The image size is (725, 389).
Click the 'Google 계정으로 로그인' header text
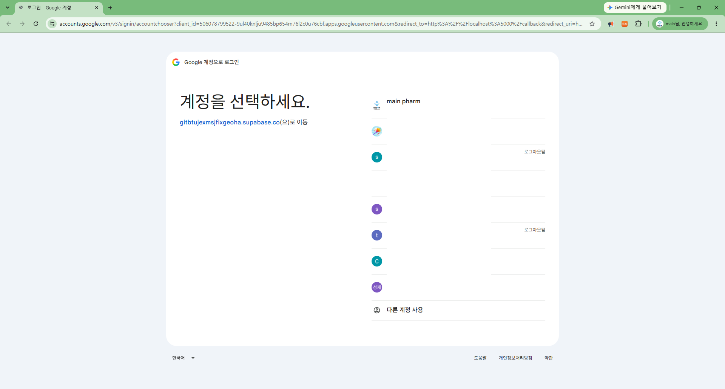(x=211, y=62)
